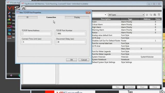
Task: Close the New TCP/IP Port Properties dialog
Action: (88, 12)
